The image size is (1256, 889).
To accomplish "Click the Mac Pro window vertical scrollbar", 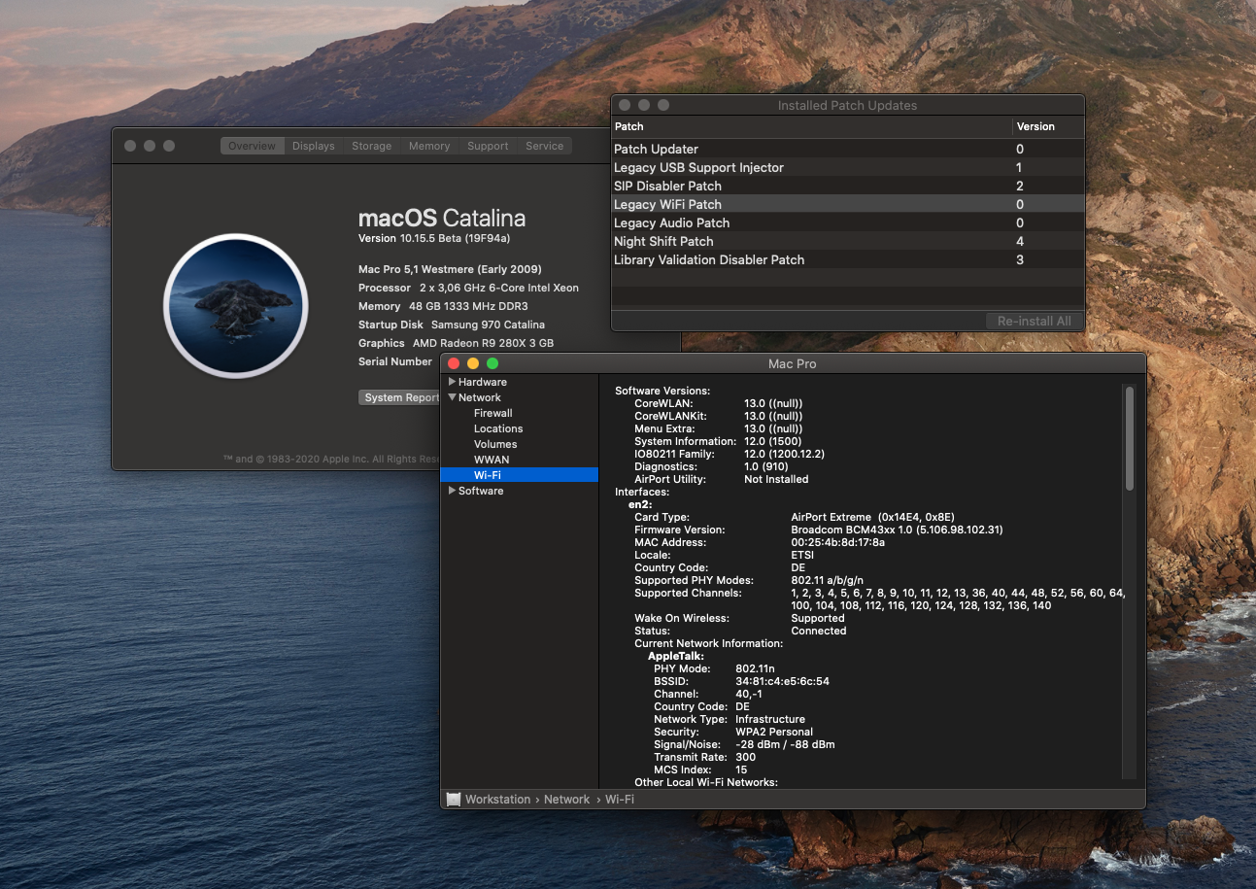I will 1129,438.
